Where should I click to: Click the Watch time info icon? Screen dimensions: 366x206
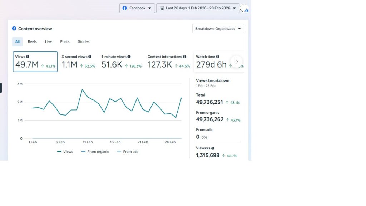tap(218, 57)
